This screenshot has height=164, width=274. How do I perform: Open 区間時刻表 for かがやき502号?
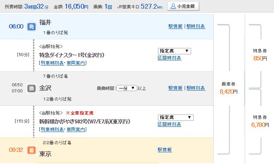[x=169, y=124]
